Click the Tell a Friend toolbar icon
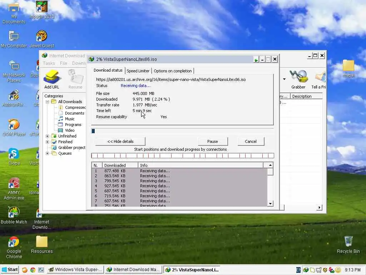 pyautogui.click(x=319, y=79)
